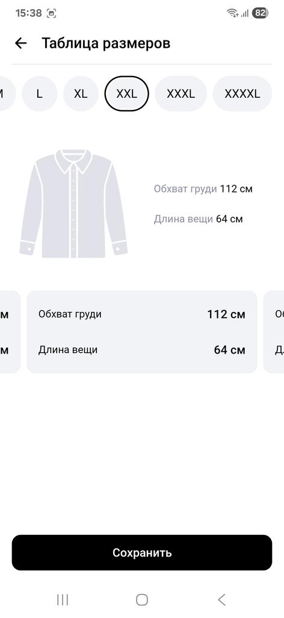Viewport: 284px width, 618px height.
Task: Tap the Обхват груди 112 см label by the shirt
Action: (203, 189)
